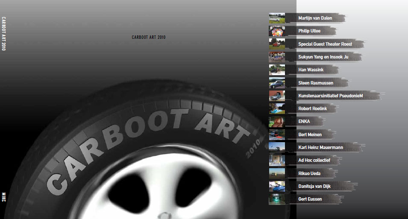408x219 pixels.
Task: Click the Danitsja van Dijk thumbnail
Action: tap(277, 186)
